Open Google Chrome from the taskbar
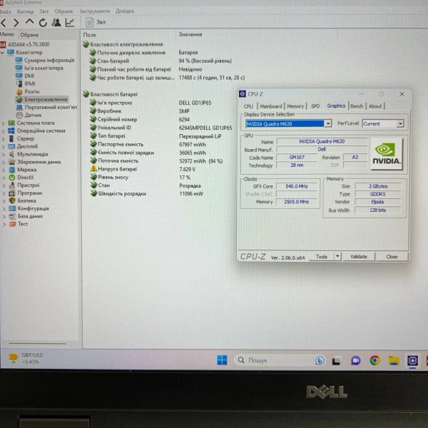 click(374, 360)
